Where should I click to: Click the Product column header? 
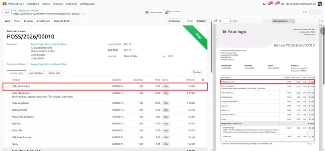[x=16, y=80]
